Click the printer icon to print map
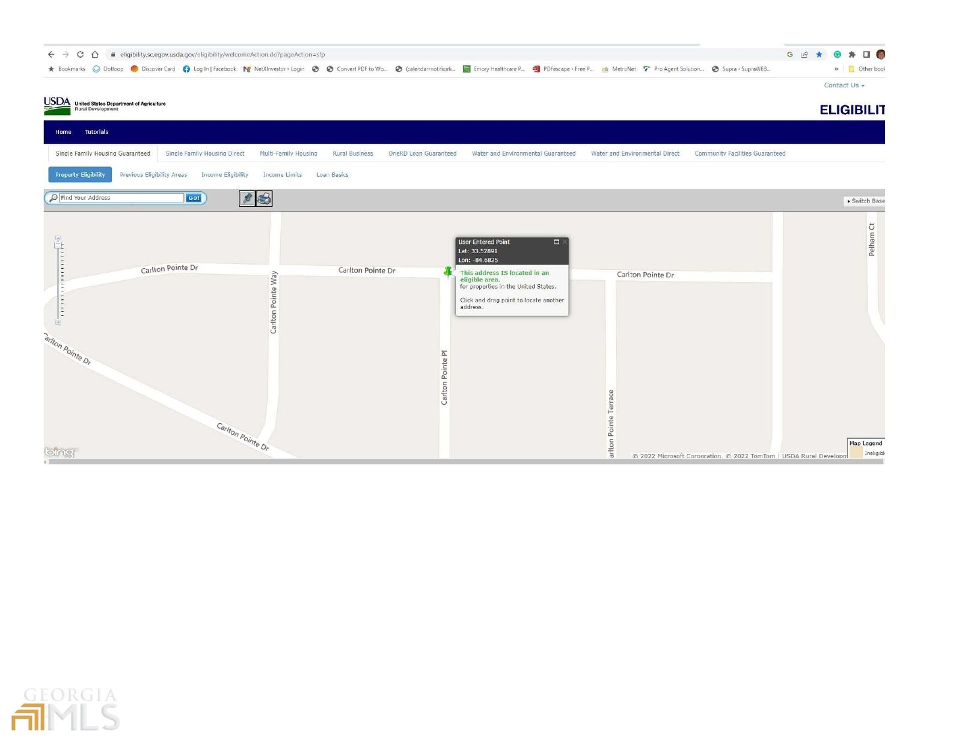This screenshot has width=962, height=743. [x=264, y=198]
